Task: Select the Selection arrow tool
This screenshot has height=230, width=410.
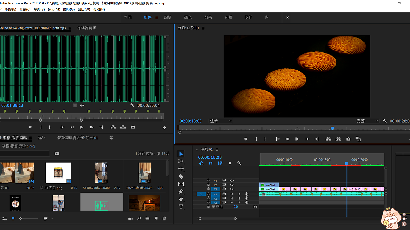Action: pyautogui.click(x=181, y=154)
